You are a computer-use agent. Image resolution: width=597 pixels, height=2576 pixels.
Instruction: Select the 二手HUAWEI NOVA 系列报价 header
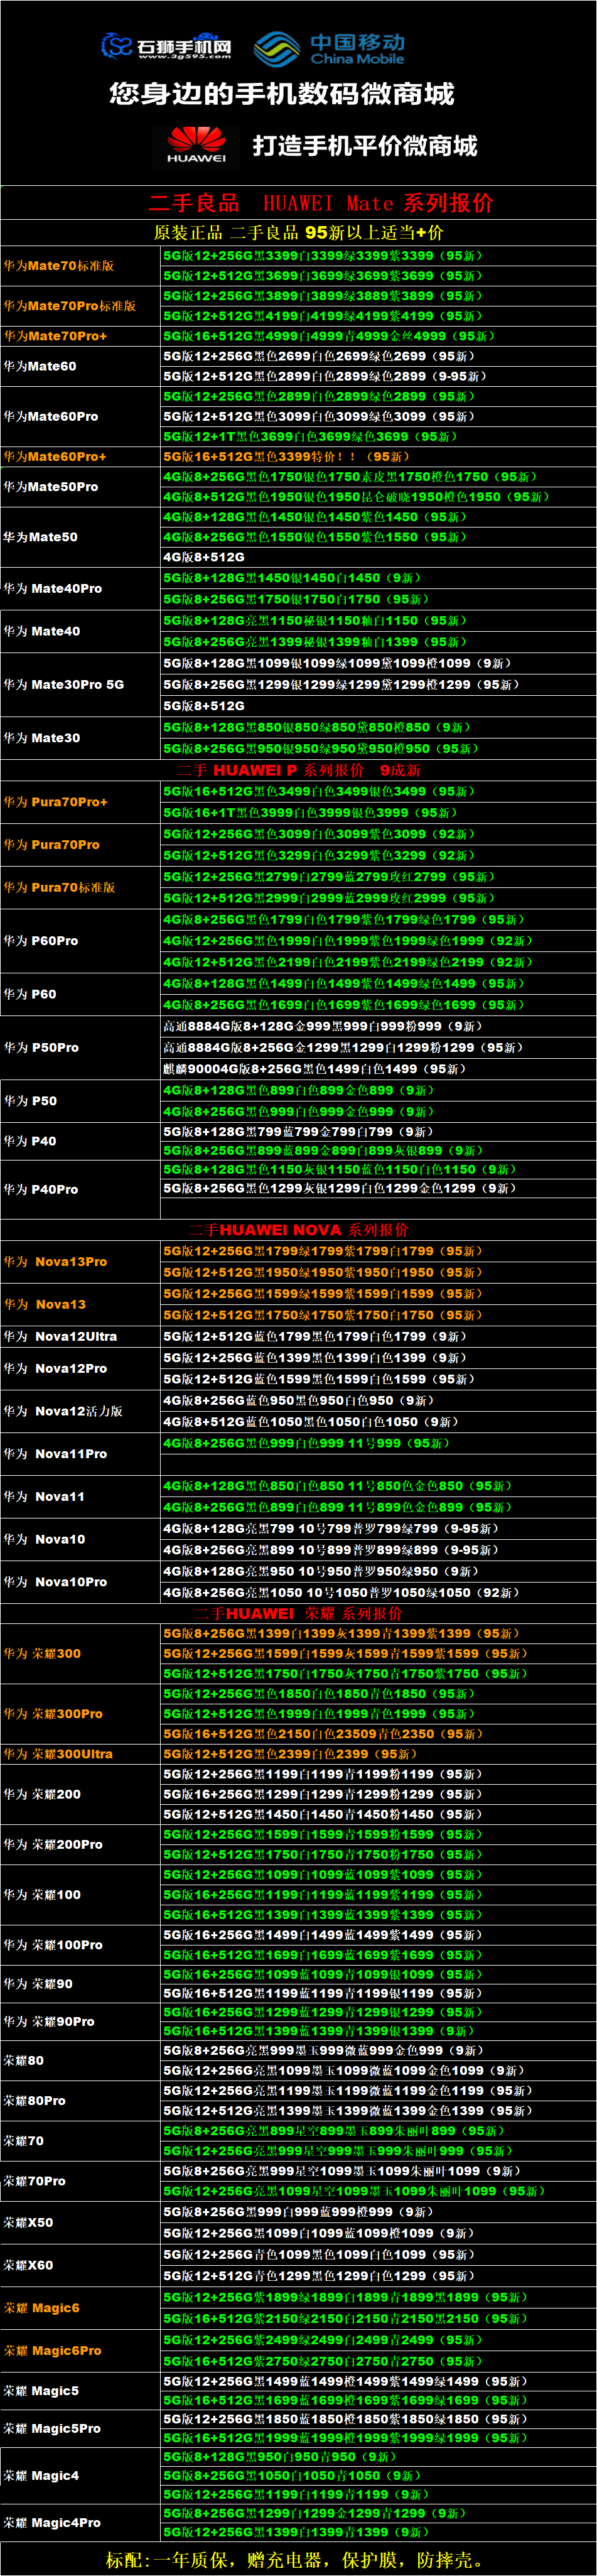[x=298, y=1230]
